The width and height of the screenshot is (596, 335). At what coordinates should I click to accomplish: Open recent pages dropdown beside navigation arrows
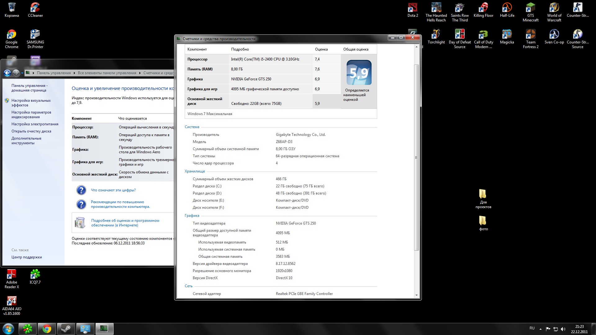[x=22, y=73]
